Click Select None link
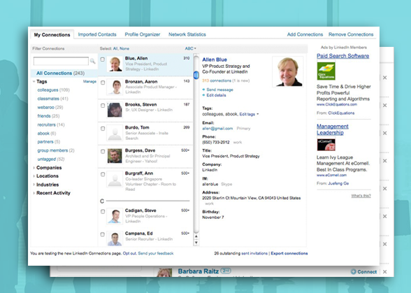The image size is (411, 293). [x=124, y=48]
